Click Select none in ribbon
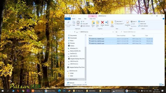166x93 pixels. [x=142, y=24]
